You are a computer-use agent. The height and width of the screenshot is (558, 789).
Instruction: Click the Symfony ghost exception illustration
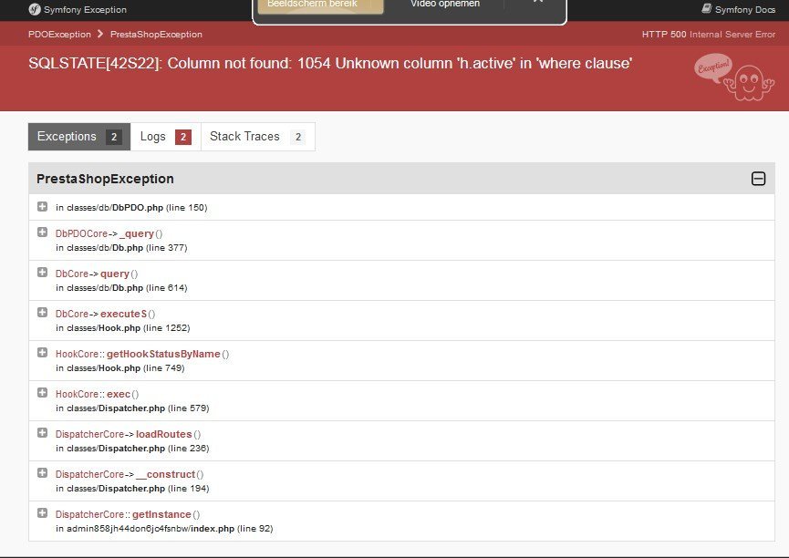(734, 78)
